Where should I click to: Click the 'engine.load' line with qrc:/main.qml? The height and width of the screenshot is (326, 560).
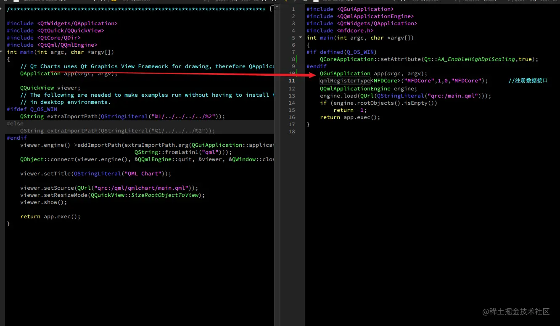pos(406,96)
